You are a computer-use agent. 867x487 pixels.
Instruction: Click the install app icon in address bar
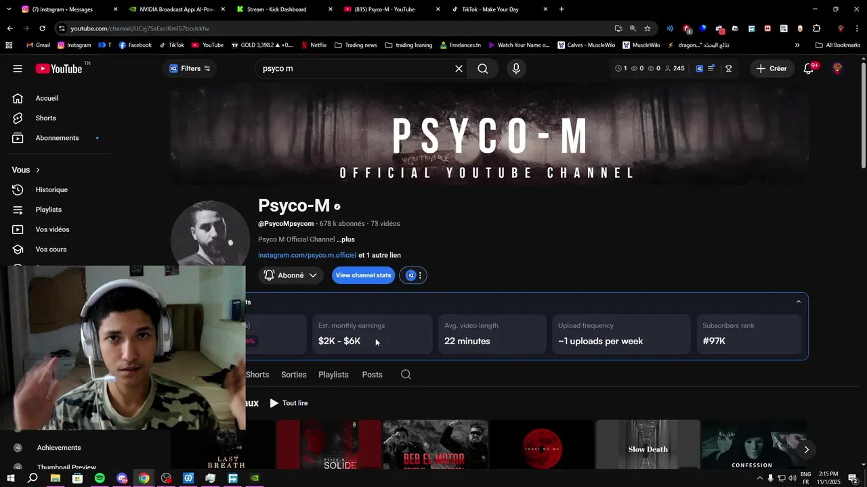[618, 28]
